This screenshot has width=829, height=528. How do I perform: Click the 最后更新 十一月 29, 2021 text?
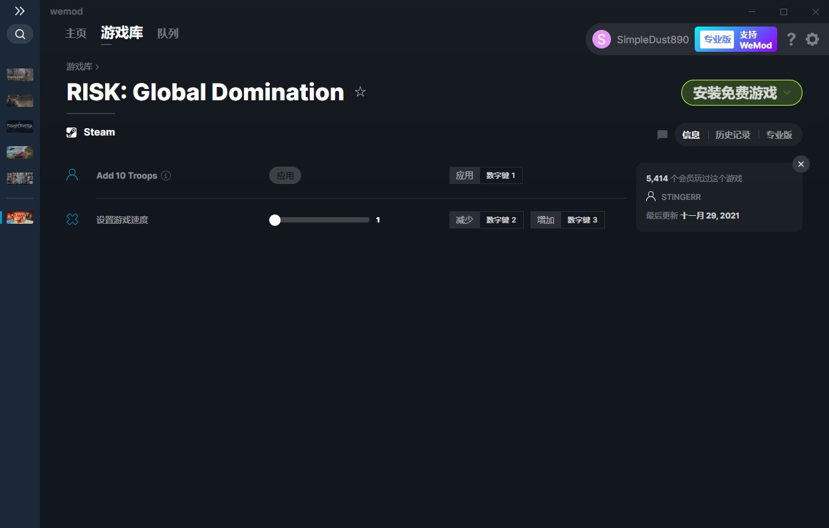tap(693, 216)
